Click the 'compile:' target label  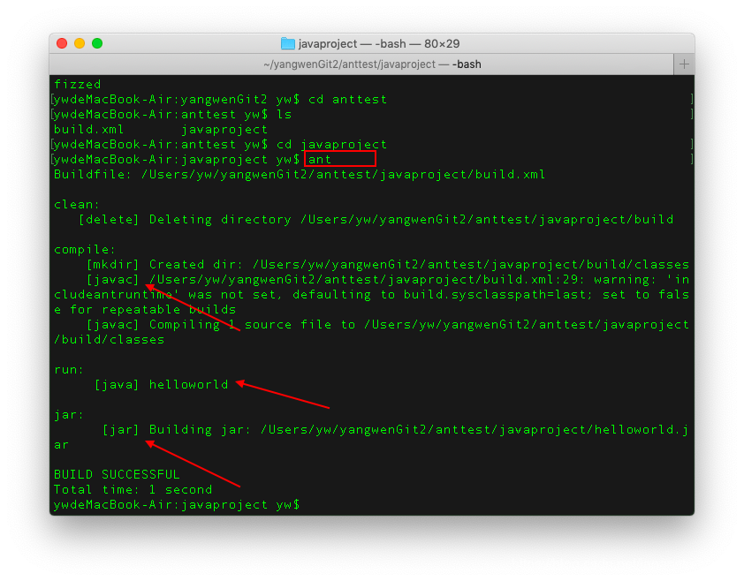point(85,250)
